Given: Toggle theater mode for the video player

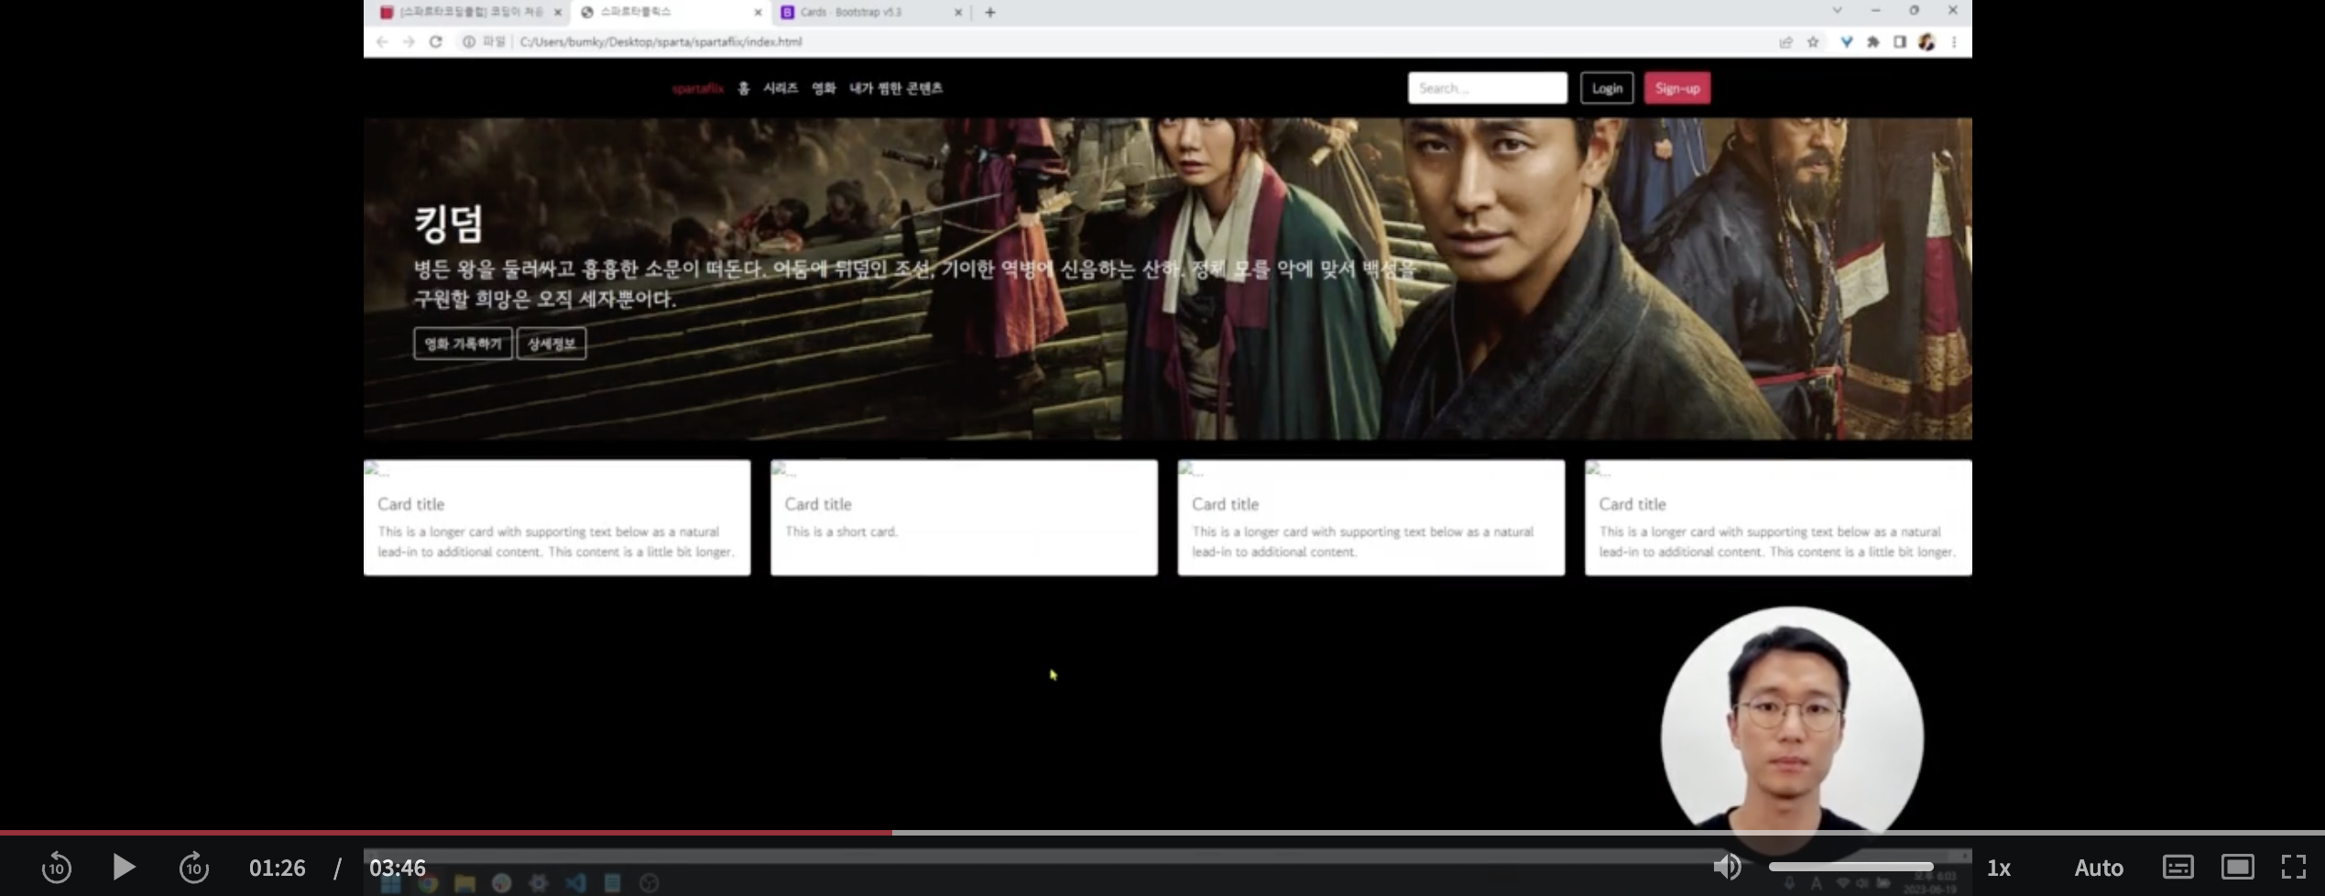Looking at the screenshot, I should click(x=2238, y=867).
